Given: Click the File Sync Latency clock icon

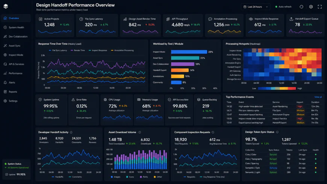Looking at the screenshot, I should point(81,19).
